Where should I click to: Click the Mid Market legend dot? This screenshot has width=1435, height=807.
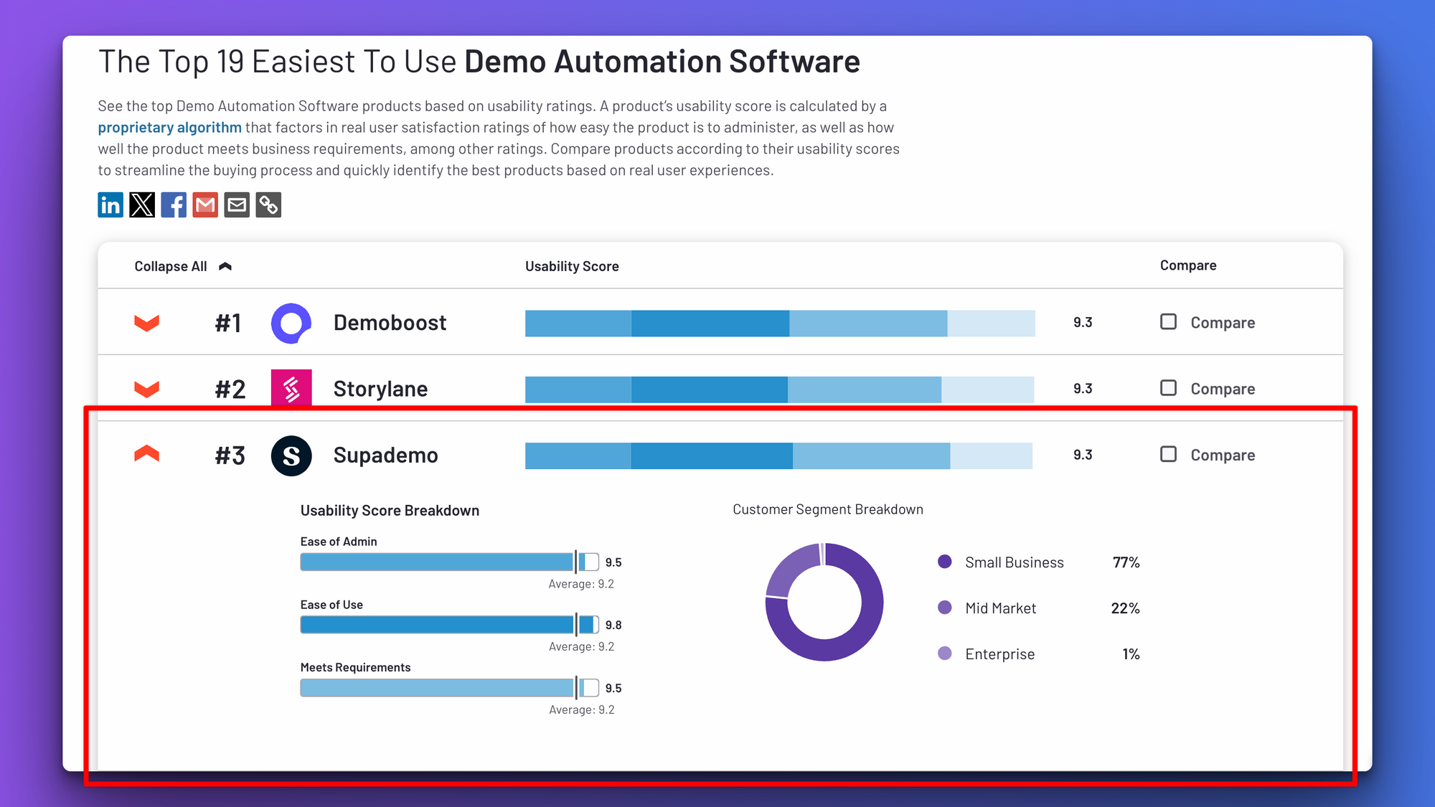point(945,608)
